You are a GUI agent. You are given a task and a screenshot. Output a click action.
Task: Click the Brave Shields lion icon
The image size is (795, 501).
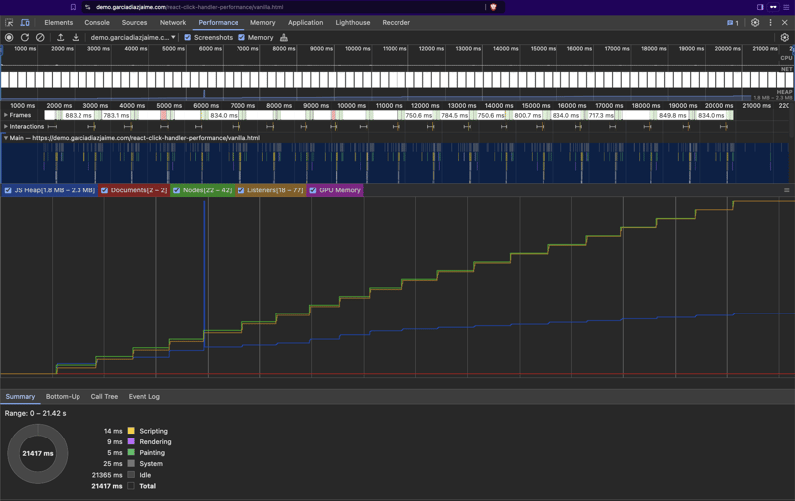[x=493, y=7]
